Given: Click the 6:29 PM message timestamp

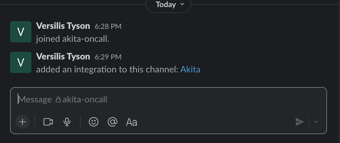Looking at the screenshot, I should coord(108,57).
